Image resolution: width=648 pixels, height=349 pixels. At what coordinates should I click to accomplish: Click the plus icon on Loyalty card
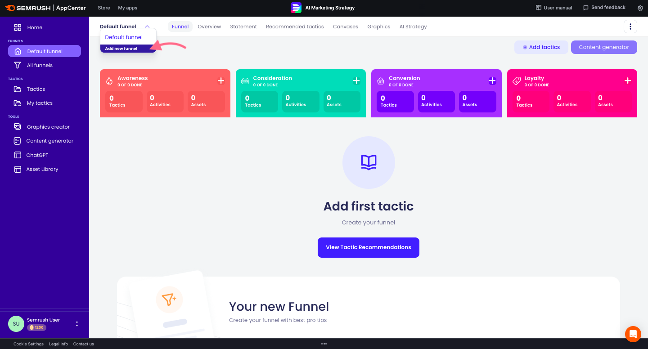pyautogui.click(x=628, y=81)
